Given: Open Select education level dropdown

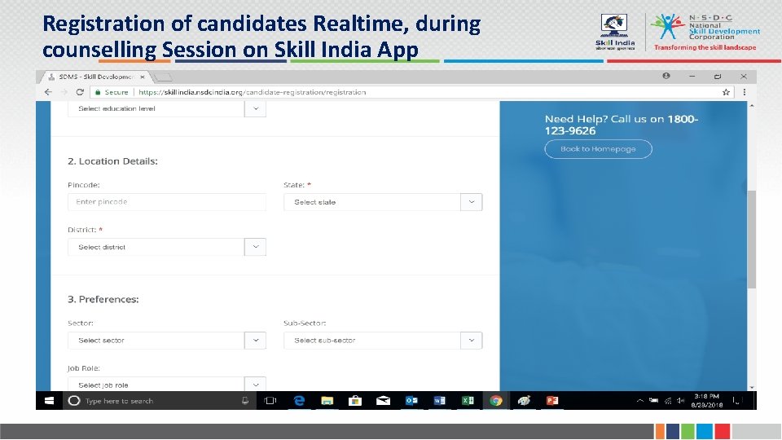Looking at the screenshot, I should (166, 108).
